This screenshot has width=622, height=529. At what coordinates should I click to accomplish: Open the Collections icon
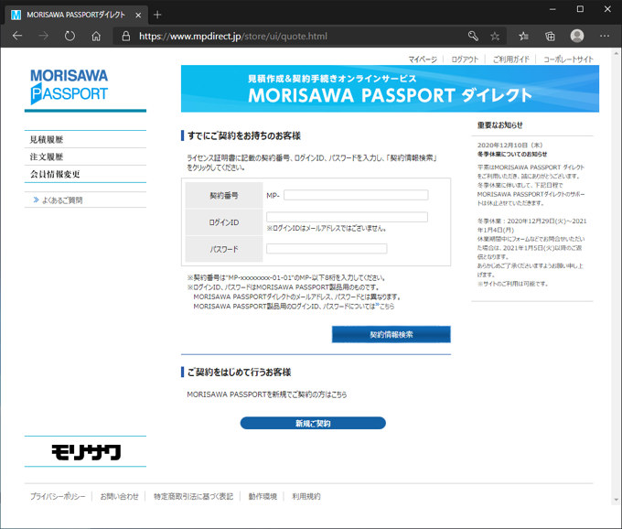point(551,37)
